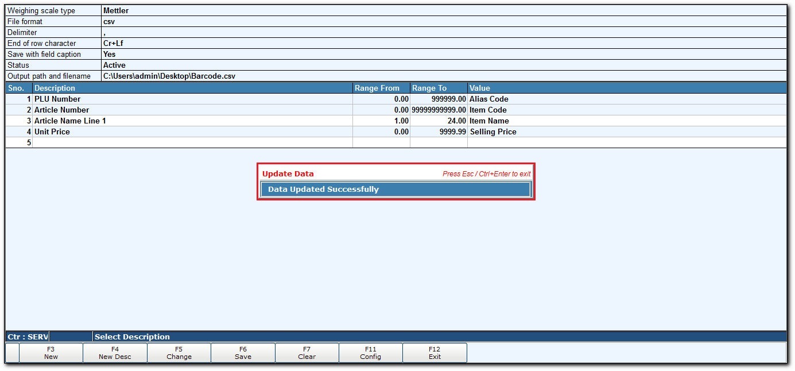Click the F4 New Desc button
The height and width of the screenshot is (371, 795).
pos(115,353)
